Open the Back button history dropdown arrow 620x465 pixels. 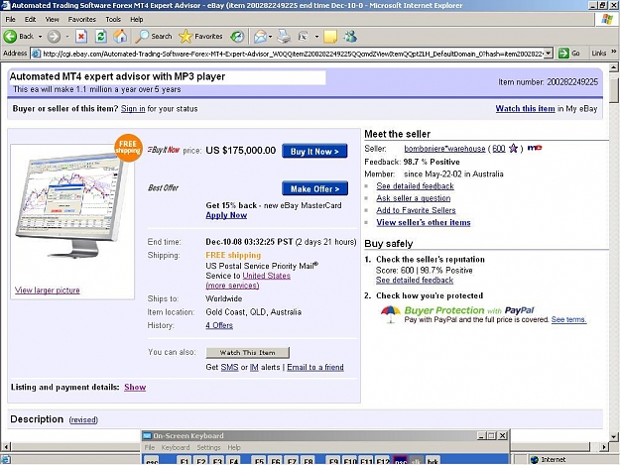point(40,37)
